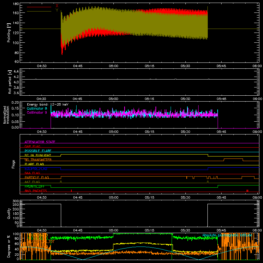Select the SC_TRANSMITTER flag label
Image resolution: width=263 pixels, height=263 pixels.
(38, 159)
